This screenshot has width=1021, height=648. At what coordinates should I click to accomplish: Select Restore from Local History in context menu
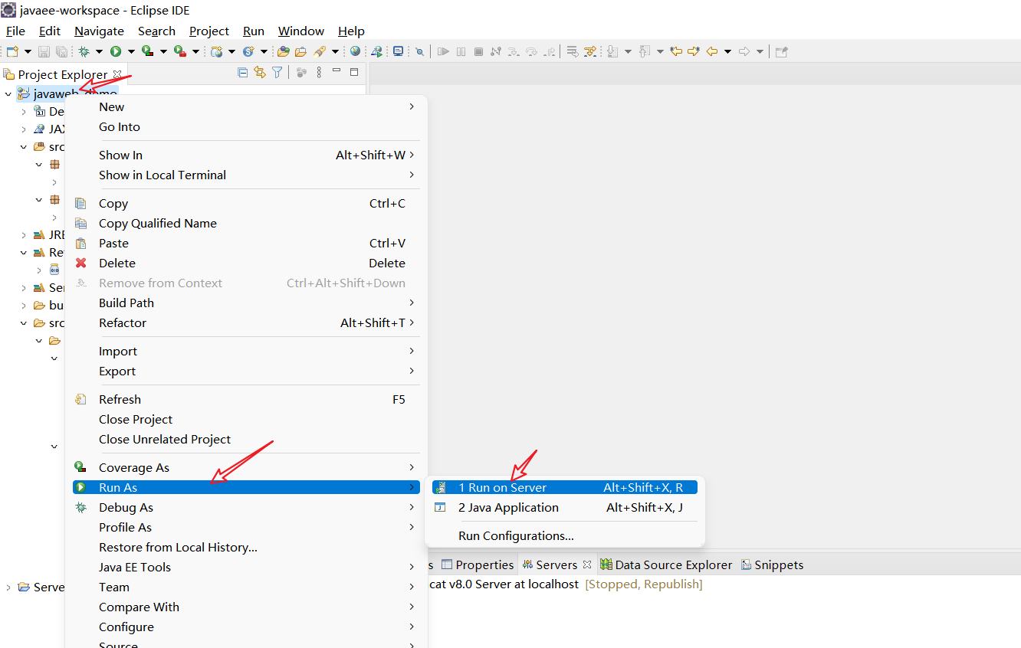178,547
